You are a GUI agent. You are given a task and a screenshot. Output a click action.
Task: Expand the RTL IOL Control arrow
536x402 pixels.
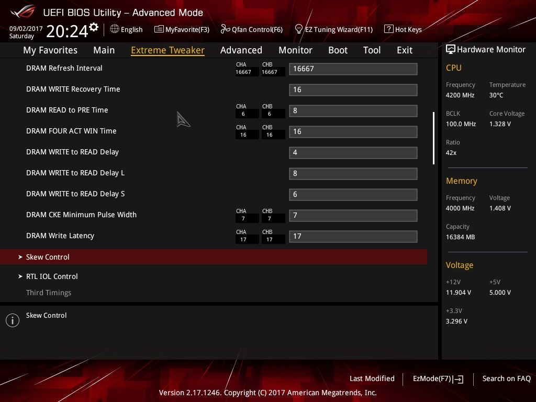click(x=20, y=276)
